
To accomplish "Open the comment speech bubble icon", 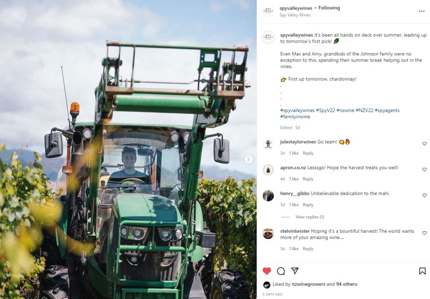I will click(281, 271).
